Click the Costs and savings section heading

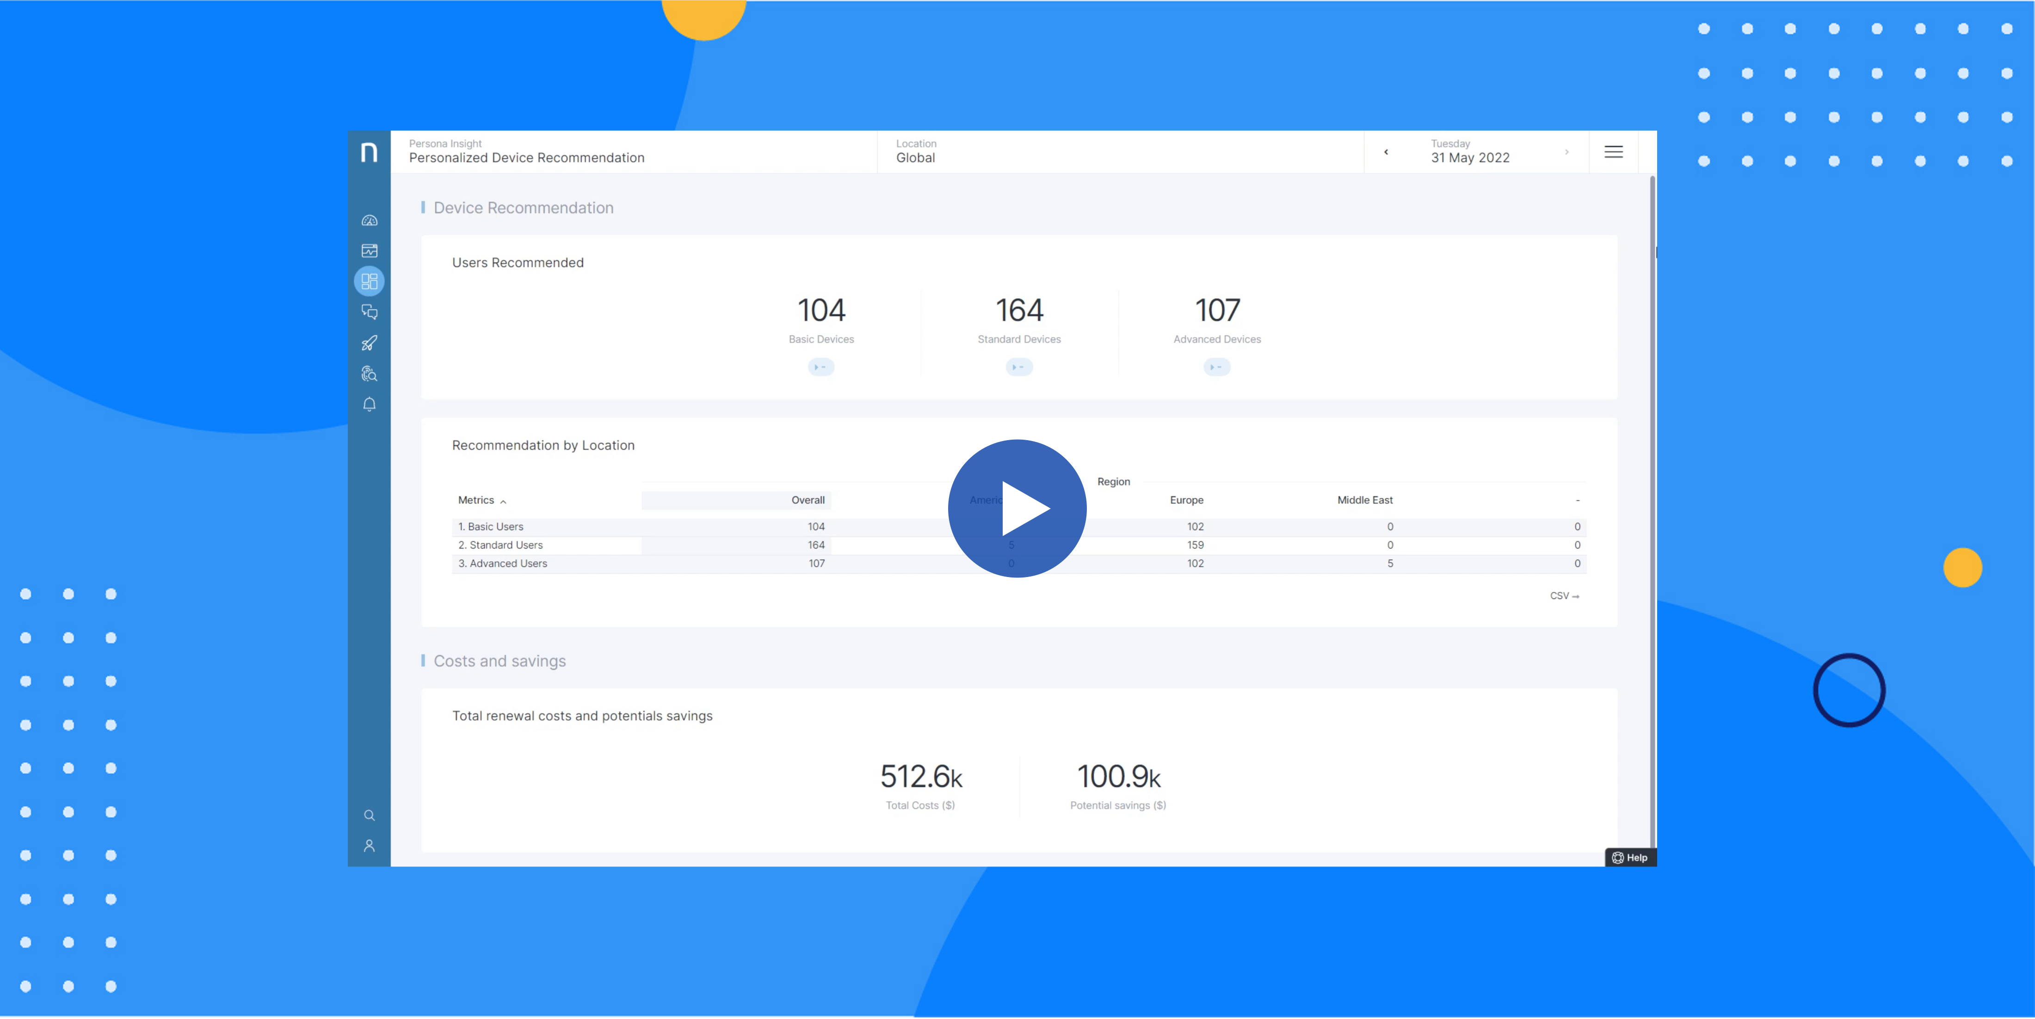pos(499,661)
